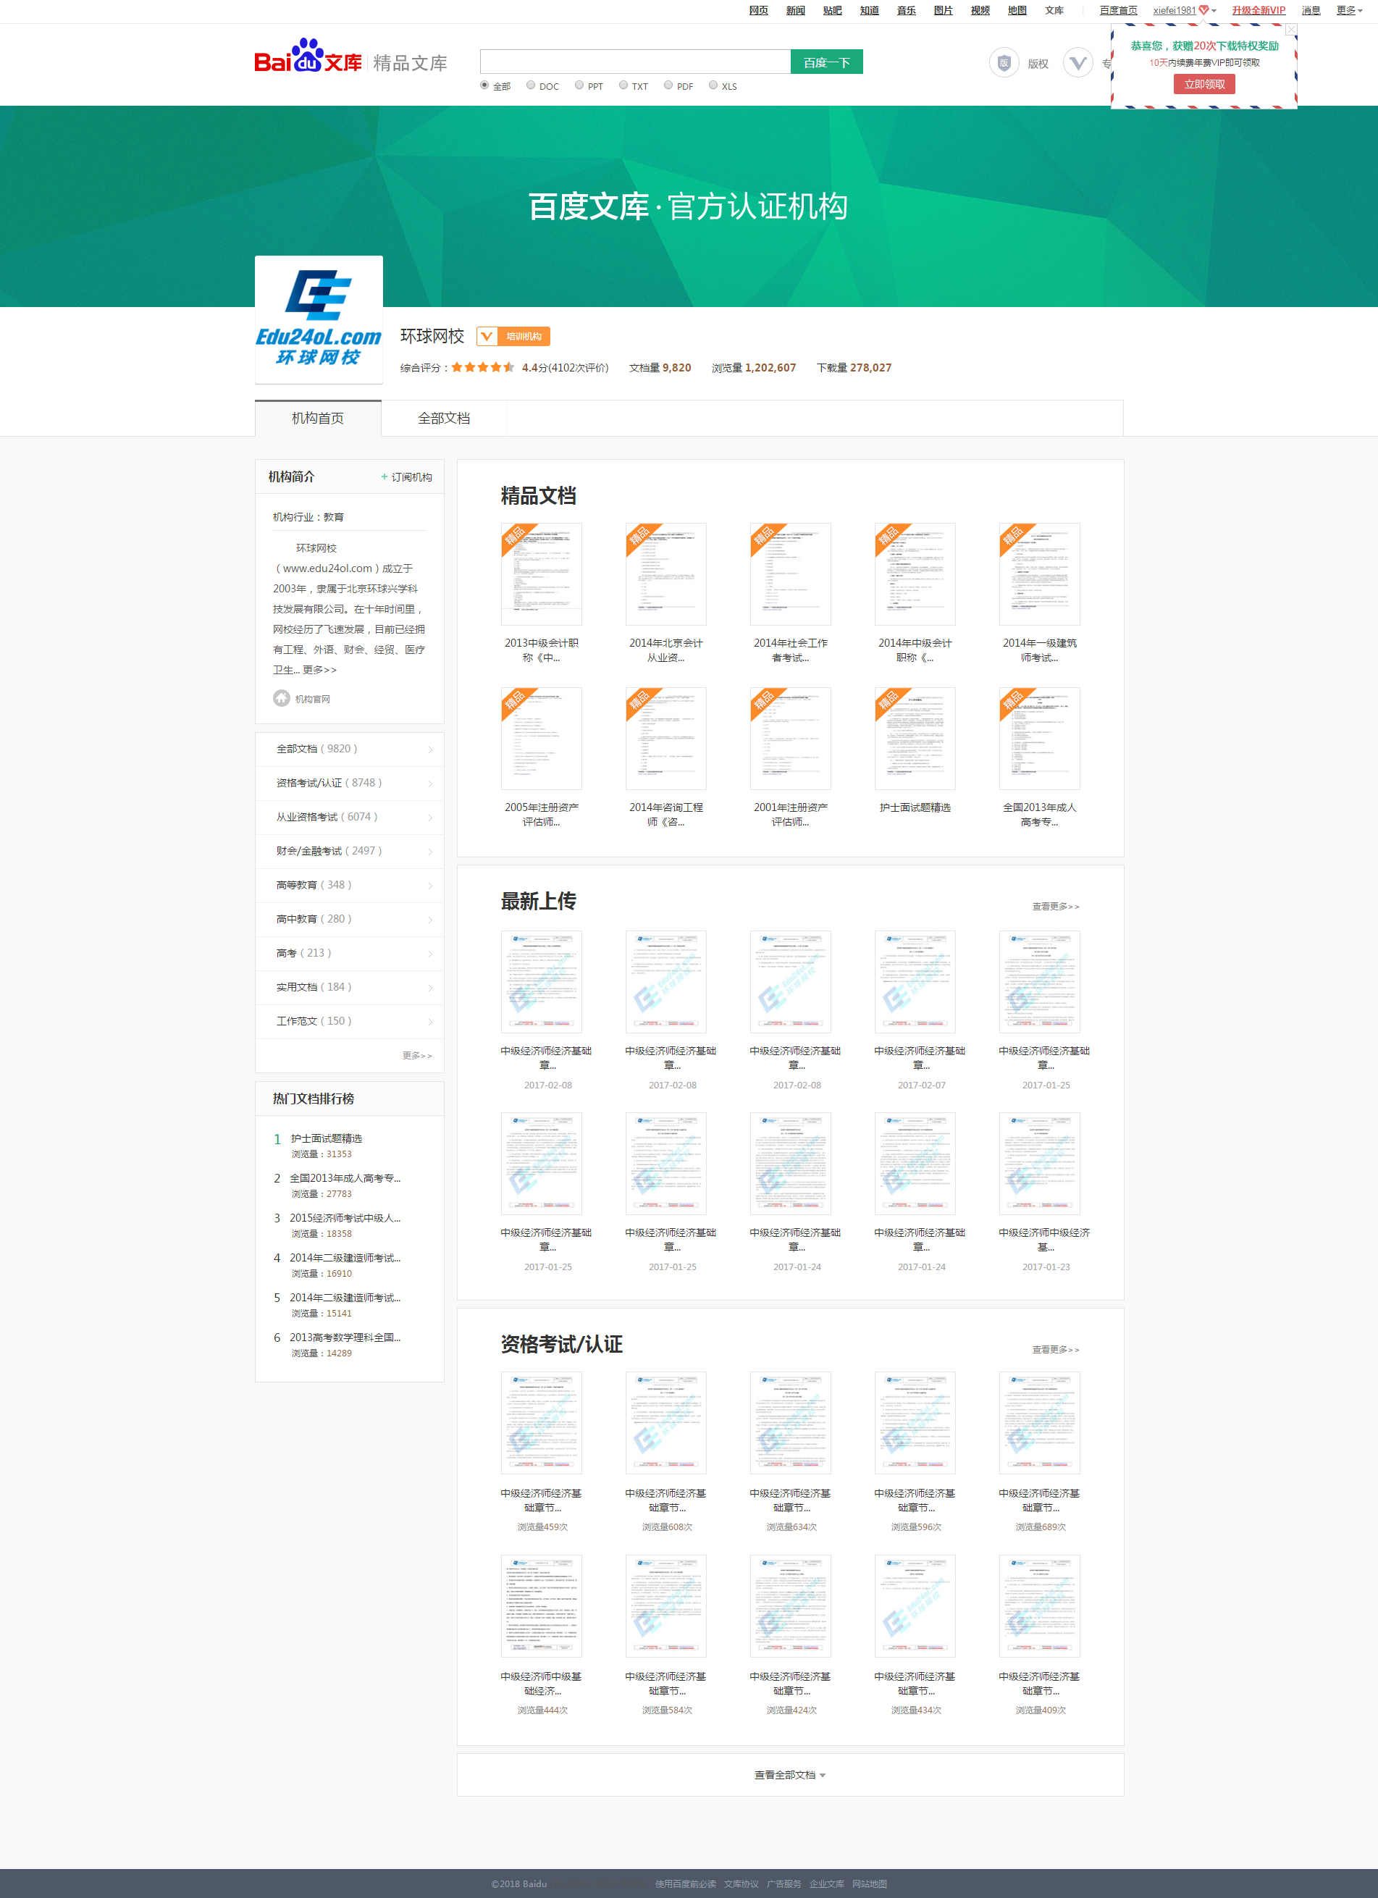The image size is (1378, 1898).
Task: Open ranked item 2015经济师考试中级人
Action: [x=345, y=1219]
